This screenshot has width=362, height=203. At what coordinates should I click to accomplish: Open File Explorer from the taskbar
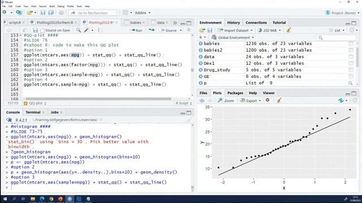(33, 199)
